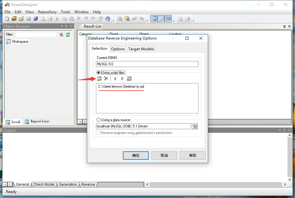Switch to the Check Model output tab
Viewport: 295px width, 198px height.
pyautogui.click(x=44, y=185)
